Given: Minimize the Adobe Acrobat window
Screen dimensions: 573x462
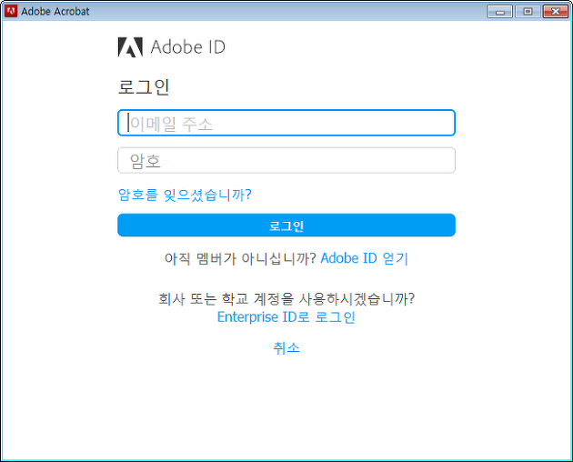Looking at the screenshot, I should tap(499, 12).
